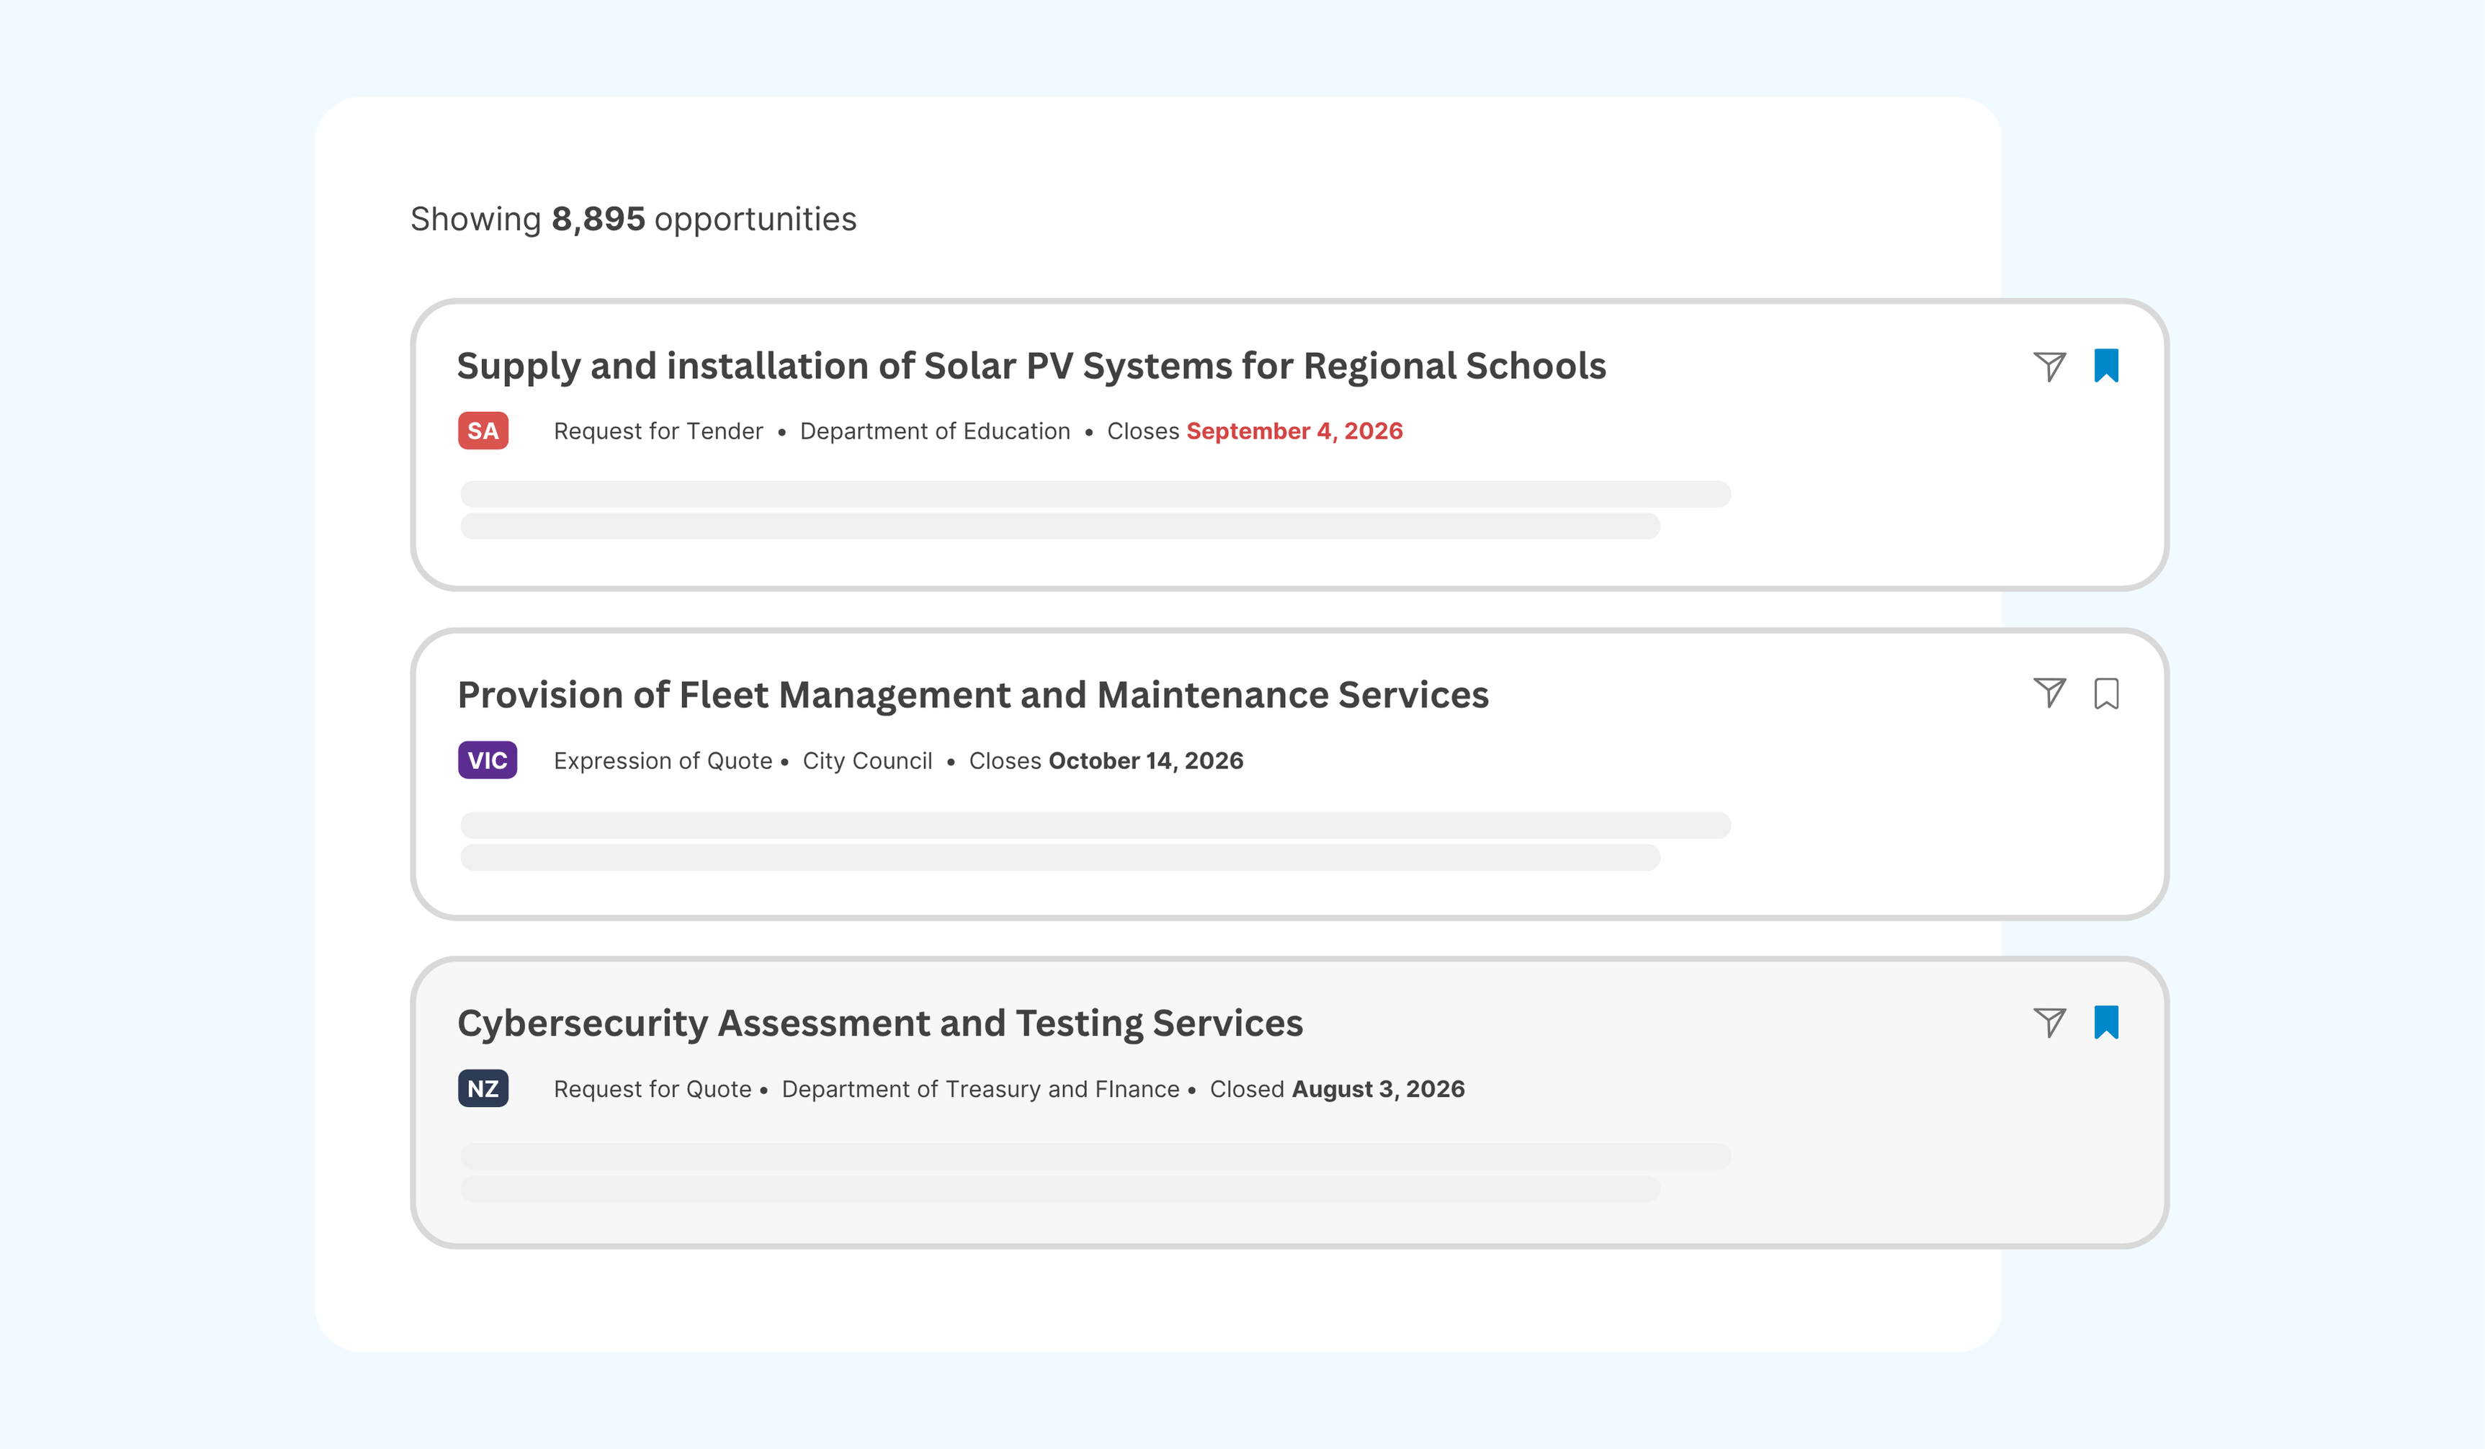Open Supply and installation of Solar PV Systems title
This screenshot has width=2485, height=1449.
pyautogui.click(x=1031, y=367)
